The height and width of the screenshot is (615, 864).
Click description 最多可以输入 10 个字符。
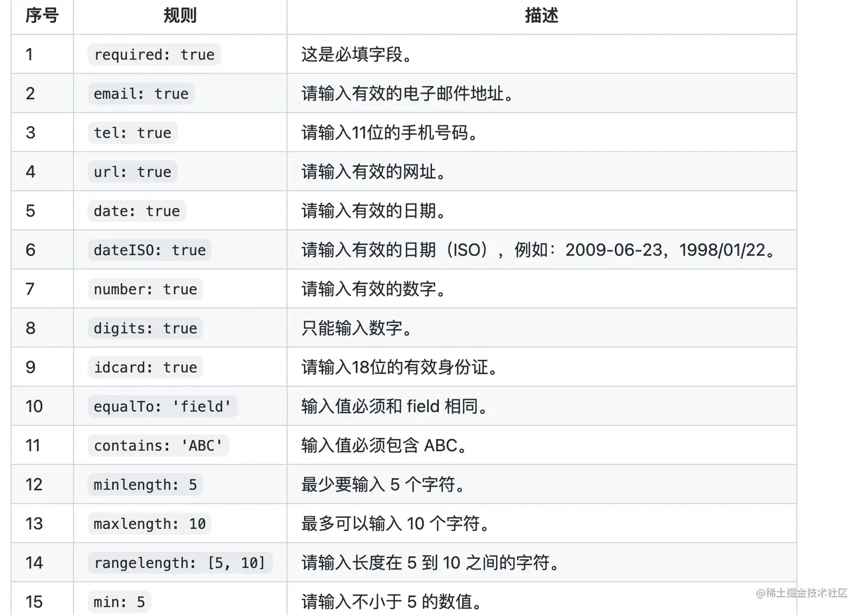(395, 524)
